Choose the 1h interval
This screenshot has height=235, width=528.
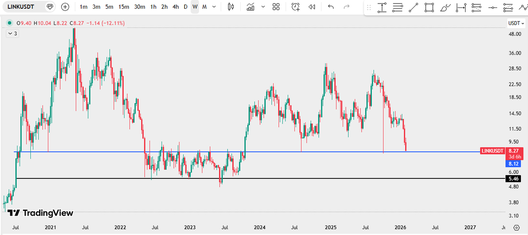(153, 7)
